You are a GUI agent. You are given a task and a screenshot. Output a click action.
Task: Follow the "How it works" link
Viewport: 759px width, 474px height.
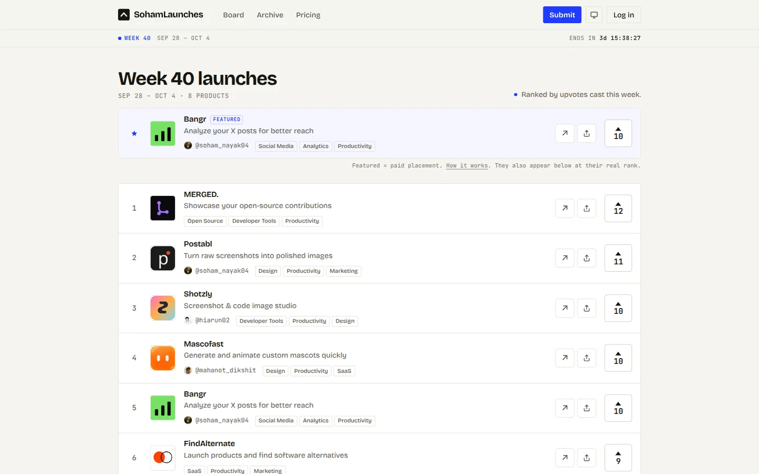(x=467, y=166)
